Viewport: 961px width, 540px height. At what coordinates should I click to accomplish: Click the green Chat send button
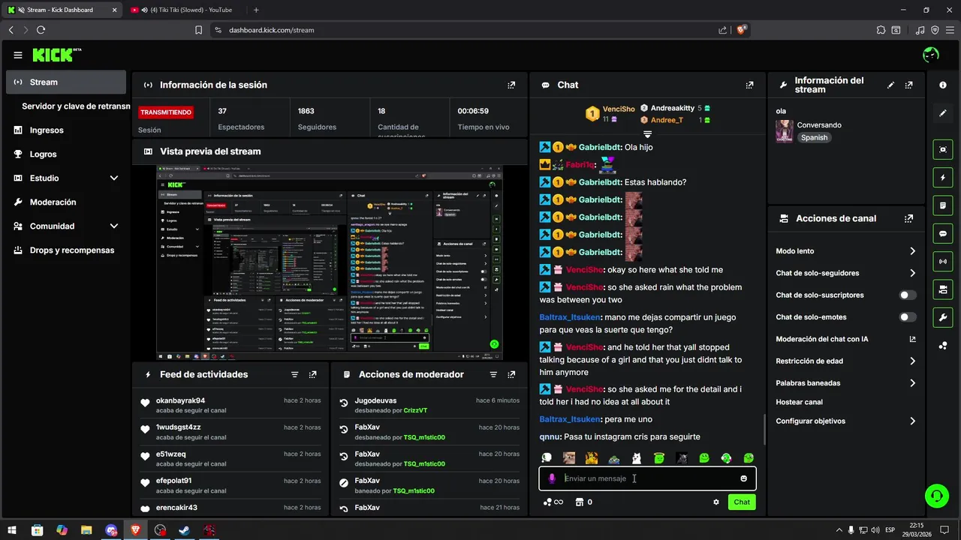coord(742,502)
